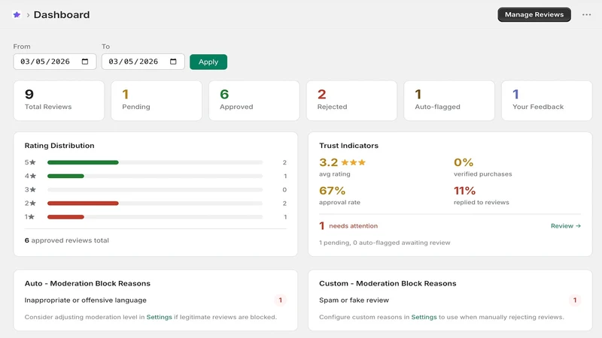Click the '1 needs attention' text
This screenshot has height=338, width=602.
coord(348,226)
